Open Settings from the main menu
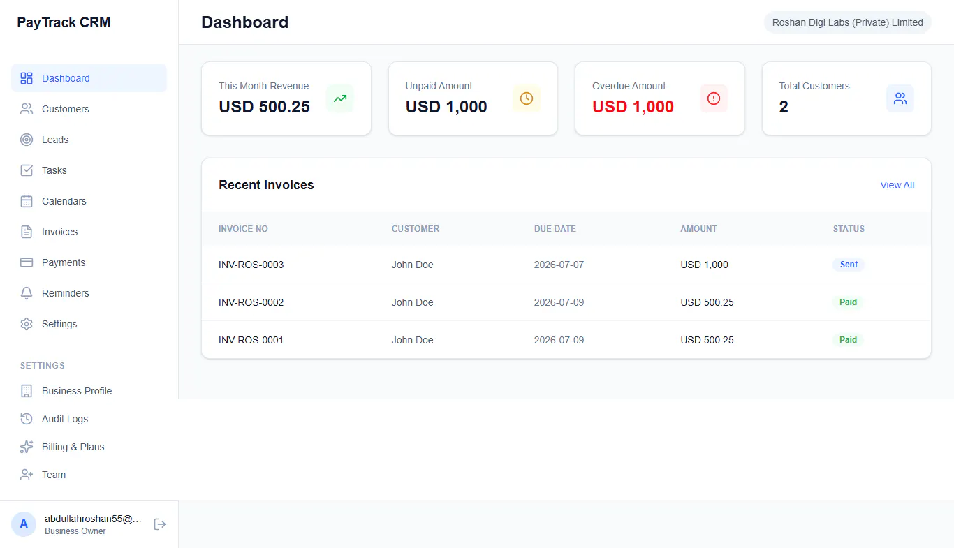 89,324
